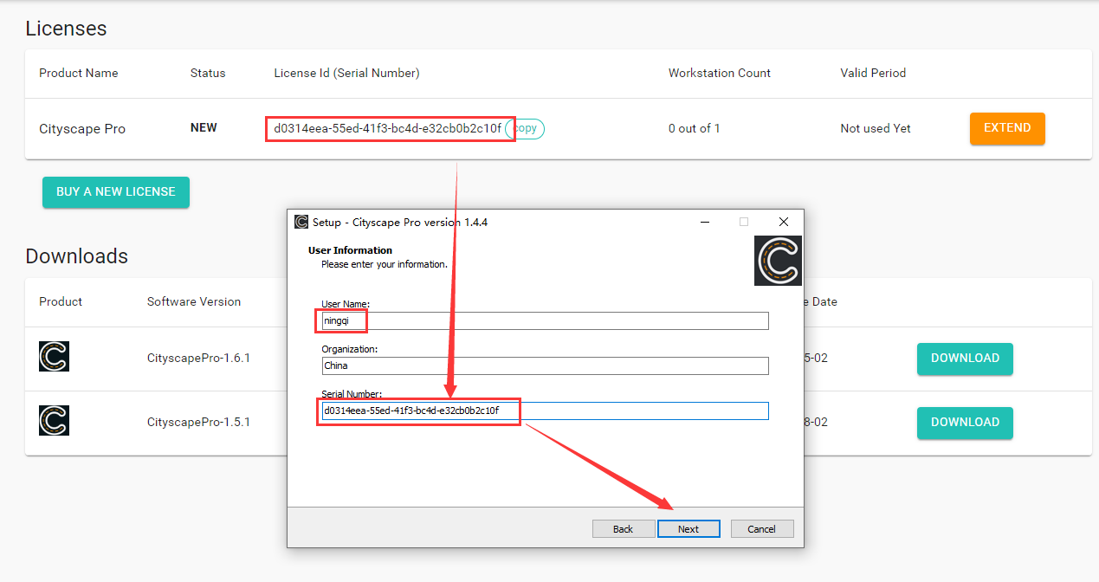Extend the Cityscape Pro license

[x=1007, y=128]
